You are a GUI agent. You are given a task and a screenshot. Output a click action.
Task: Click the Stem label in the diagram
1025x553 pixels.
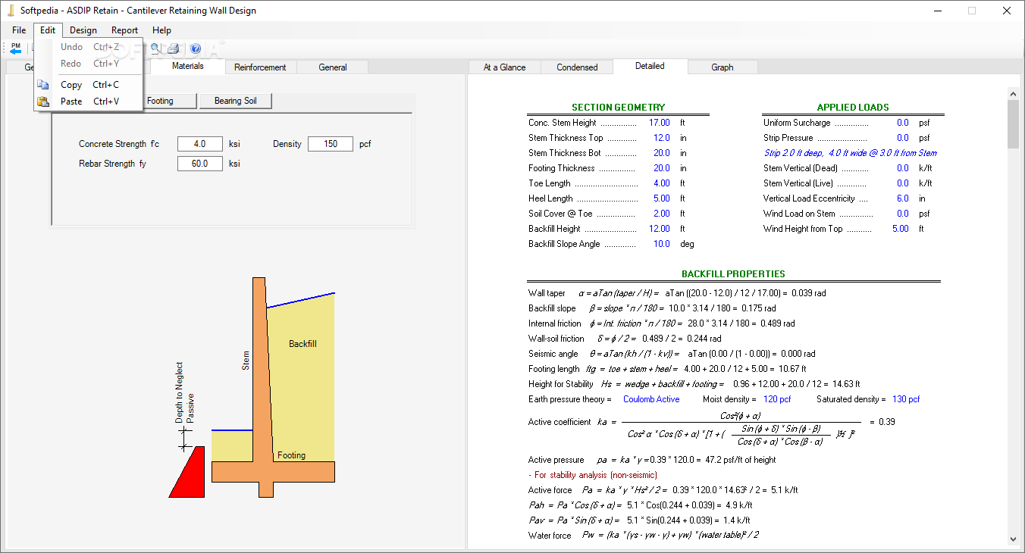coord(246,361)
